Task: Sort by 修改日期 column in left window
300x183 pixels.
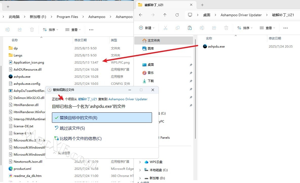Action: coord(81,40)
